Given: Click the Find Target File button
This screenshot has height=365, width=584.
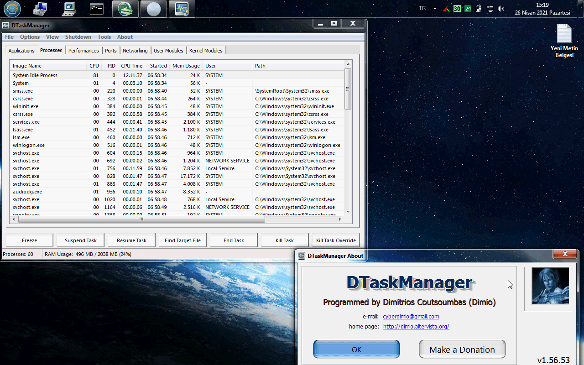Looking at the screenshot, I should pos(182,240).
